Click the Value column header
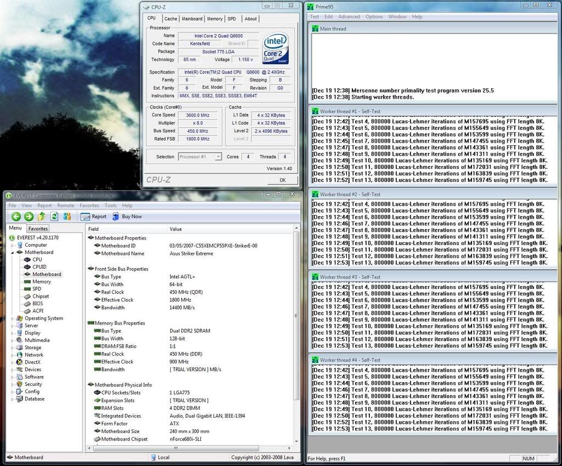The width and height of the screenshot is (562, 466). pos(230,229)
